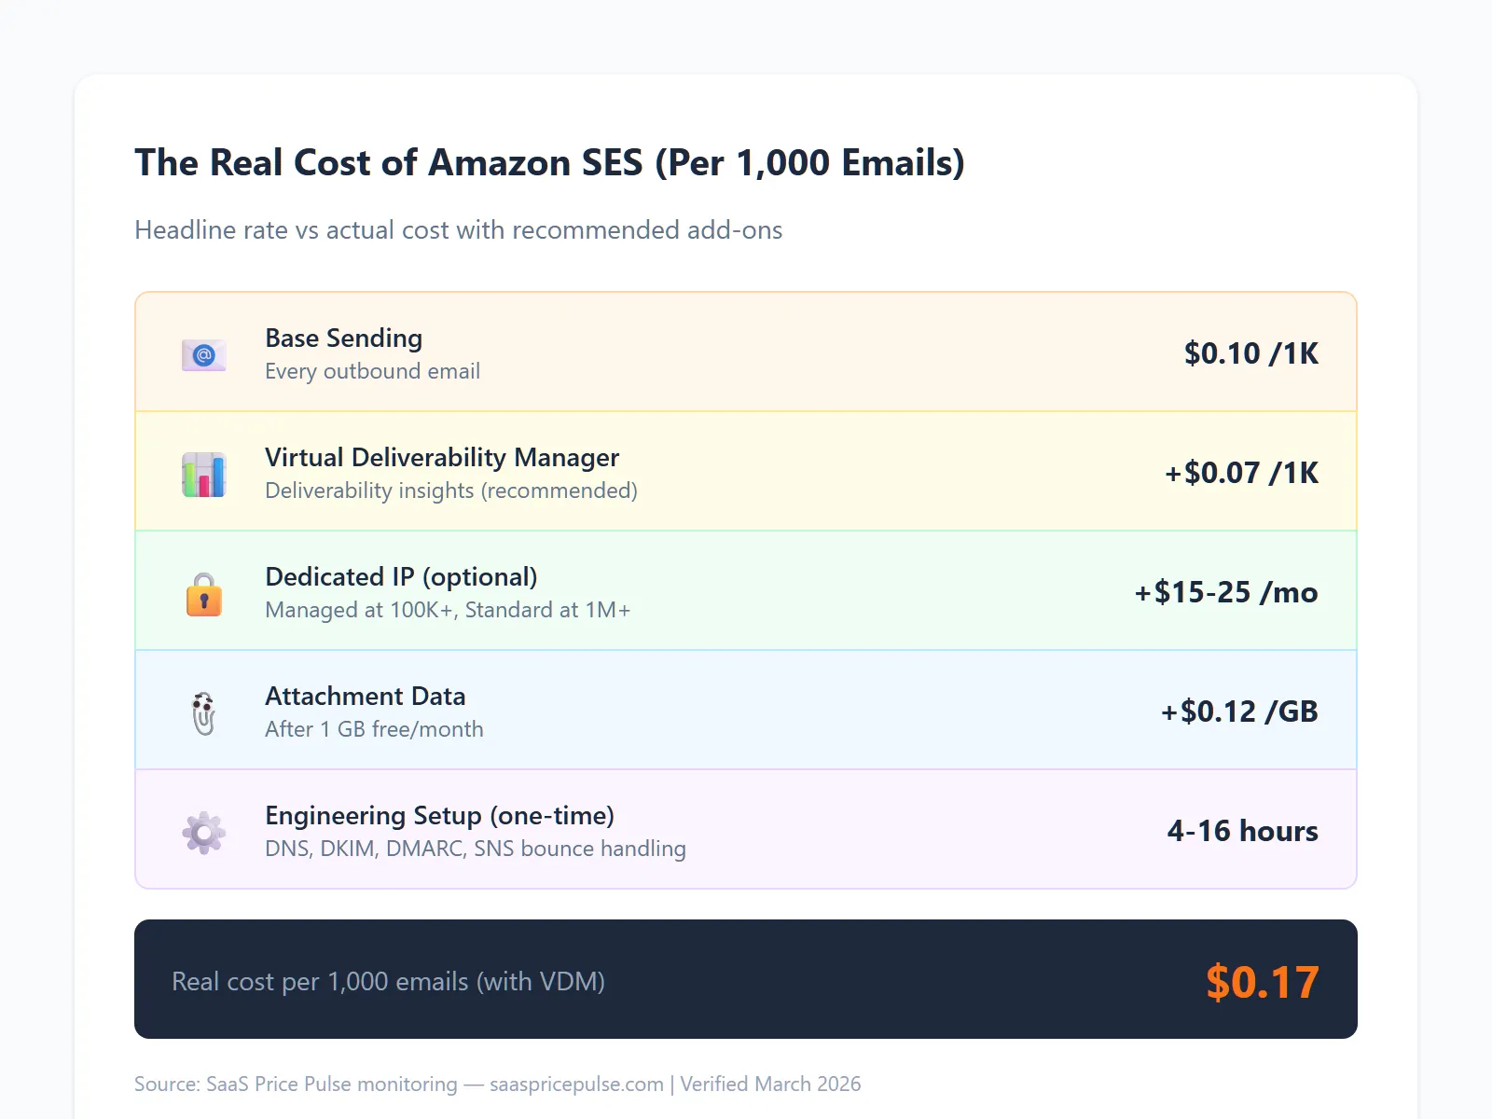
Task: Select the bar chart icon for Virtual Deliverability Manager
Action: pos(203,474)
